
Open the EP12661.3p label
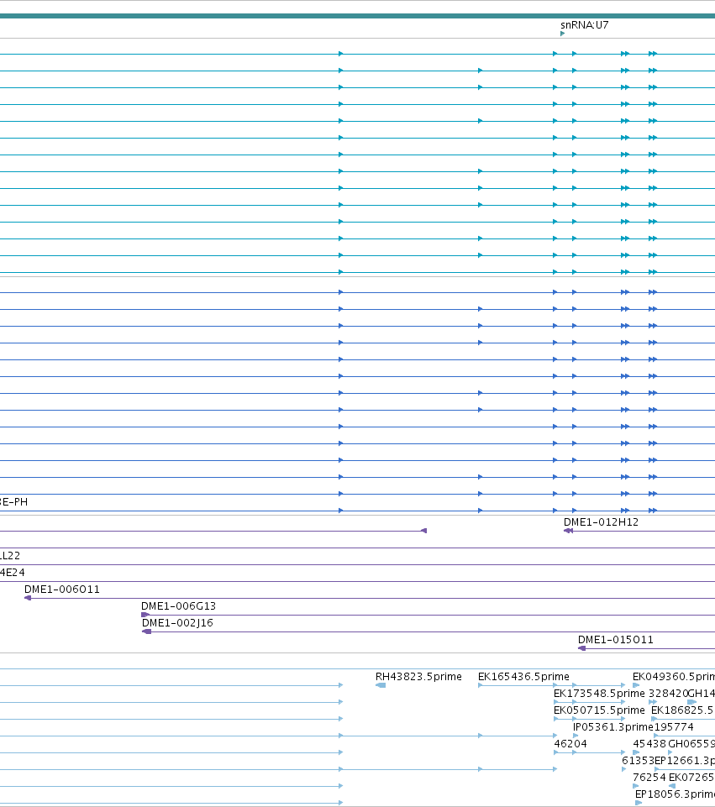(x=685, y=761)
